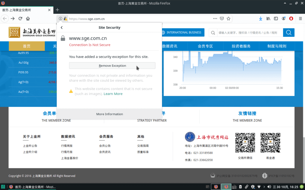Bookmark this page with the star
Viewport: 305px width, 190px height.
click(228, 18)
